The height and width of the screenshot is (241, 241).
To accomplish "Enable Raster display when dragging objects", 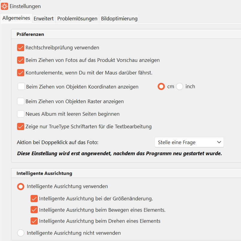I will point(20,101).
